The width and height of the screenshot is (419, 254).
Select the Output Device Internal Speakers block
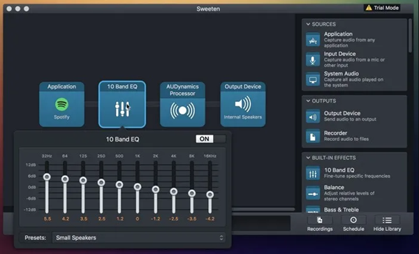pyautogui.click(x=243, y=104)
